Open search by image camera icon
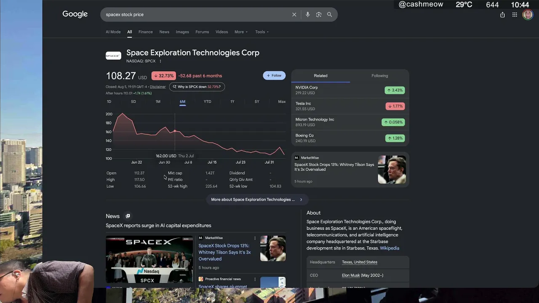Screen dimensions: 539x303 click(x=319, y=15)
